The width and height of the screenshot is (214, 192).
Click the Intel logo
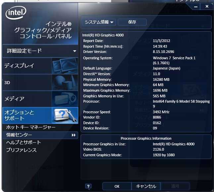tap(16, 13)
